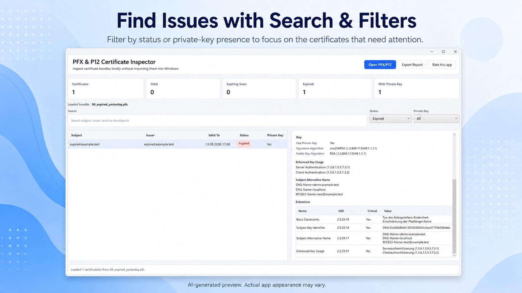Sort by the Status column header

pyautogui.click(x=244, y=135)
